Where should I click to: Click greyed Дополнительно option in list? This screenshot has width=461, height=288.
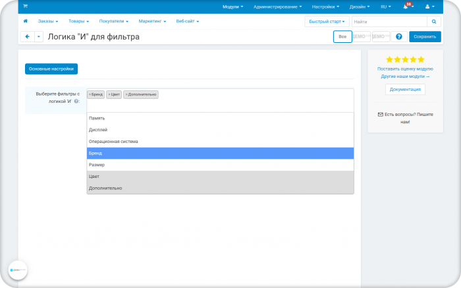(220, 188)
